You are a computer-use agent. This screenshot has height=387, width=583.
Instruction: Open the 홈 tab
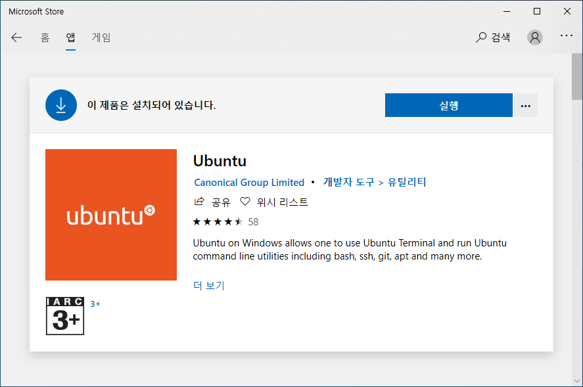tap(45, 37)
